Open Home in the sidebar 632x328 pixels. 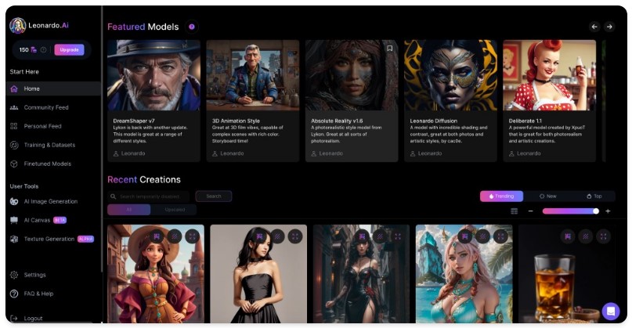(x=53, y=88)
